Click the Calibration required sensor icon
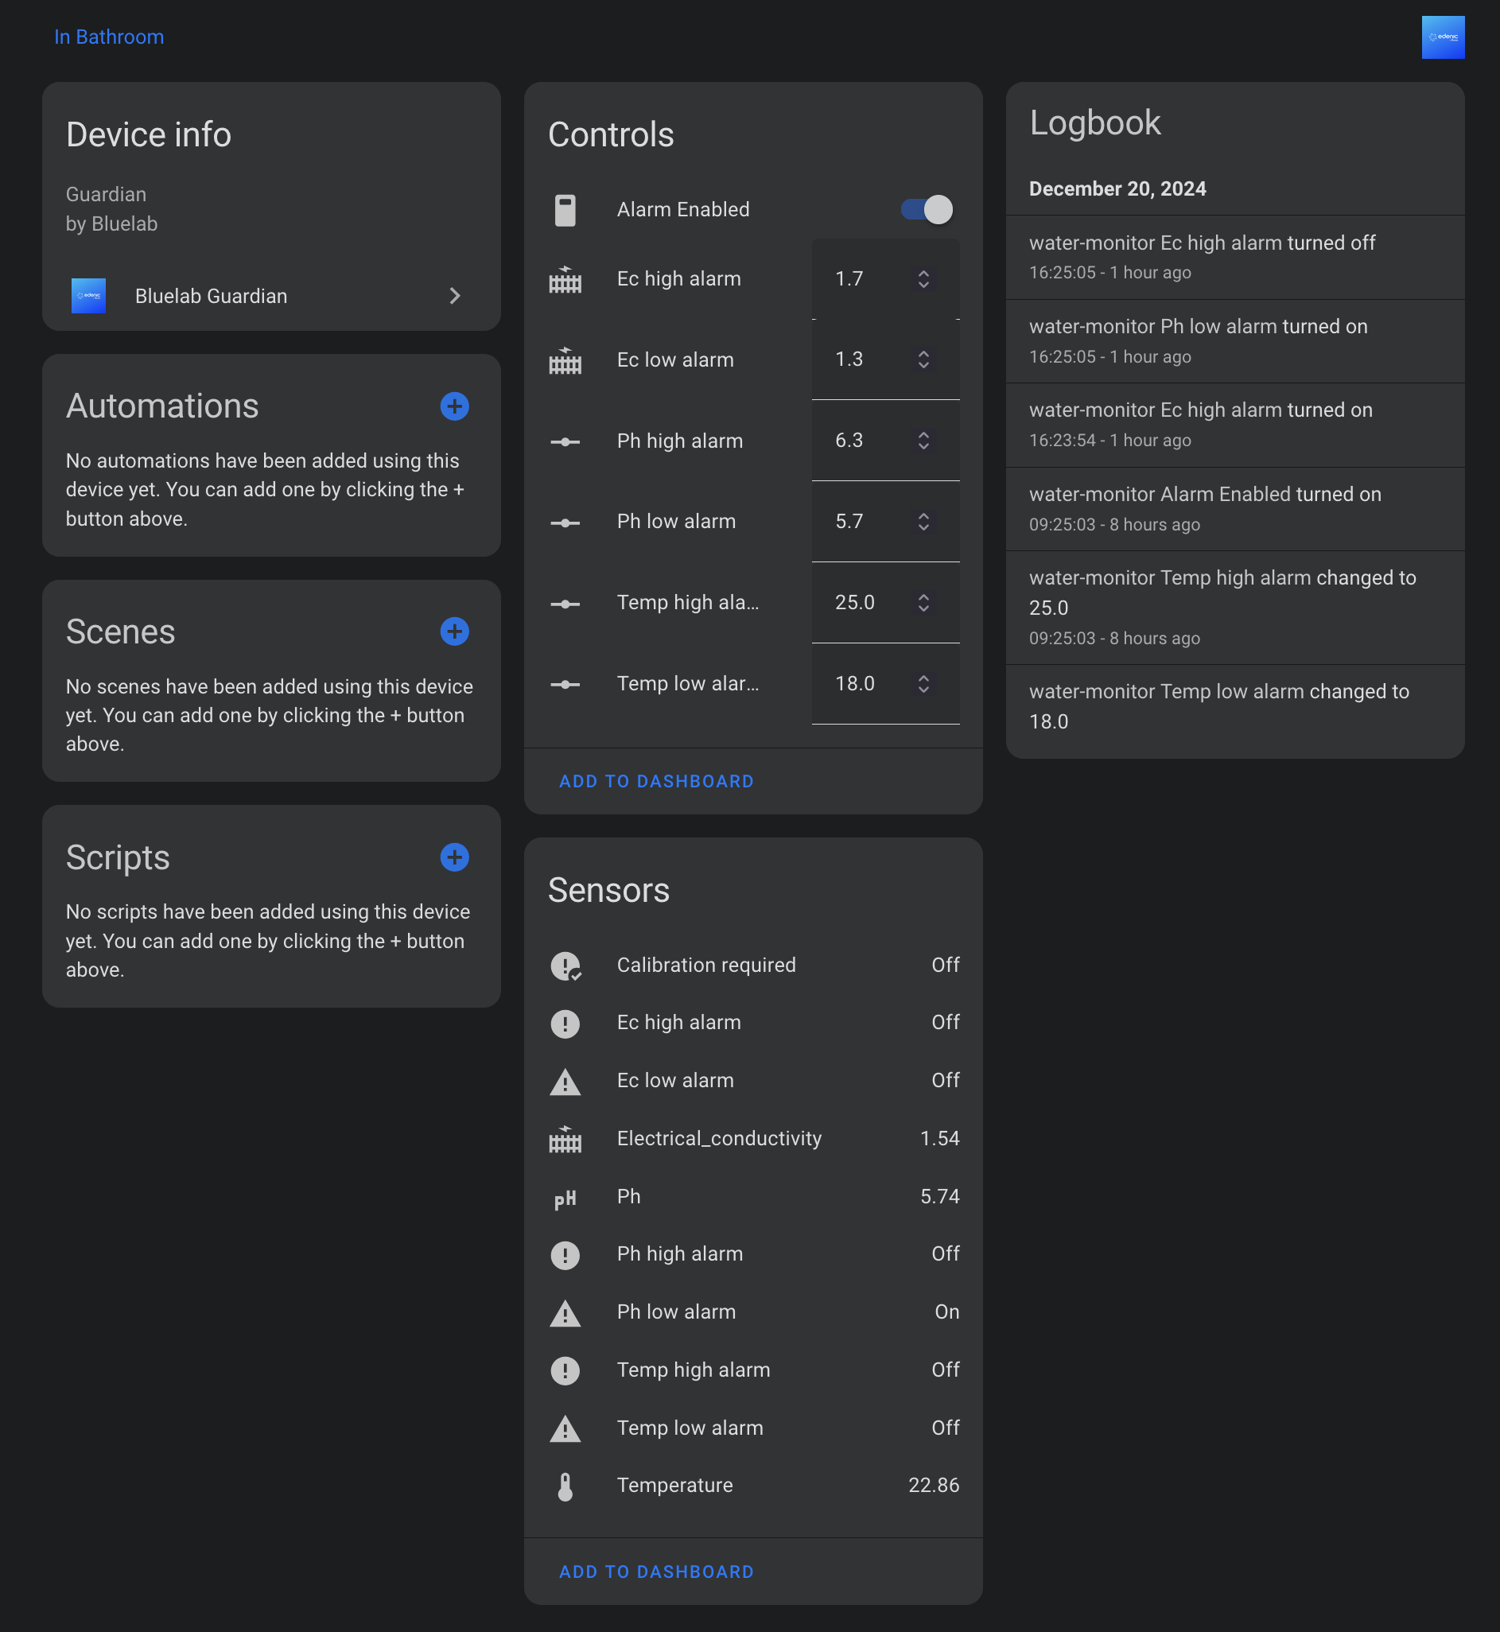1500x1632 pixels. (x=565, y=966)
